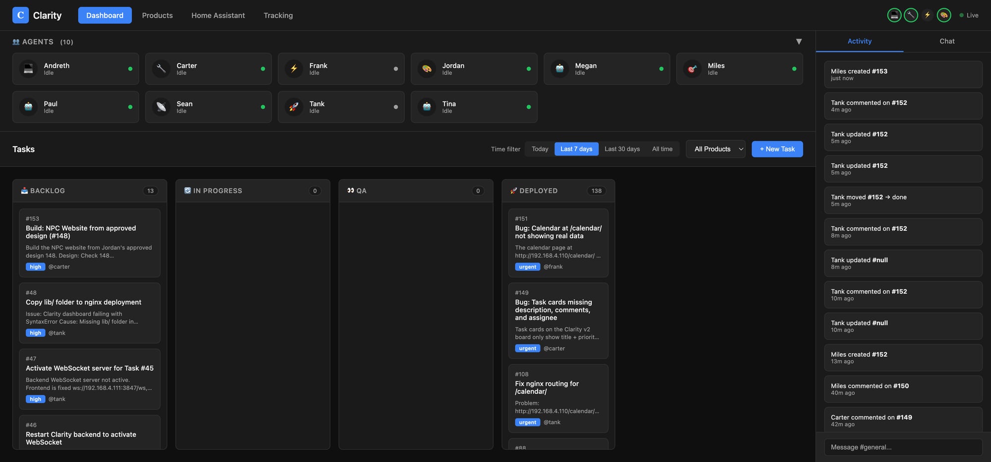The width and height of the screenshot is (991, 462).
Task: Open the All Products dropdown
Action: point(716,149)
